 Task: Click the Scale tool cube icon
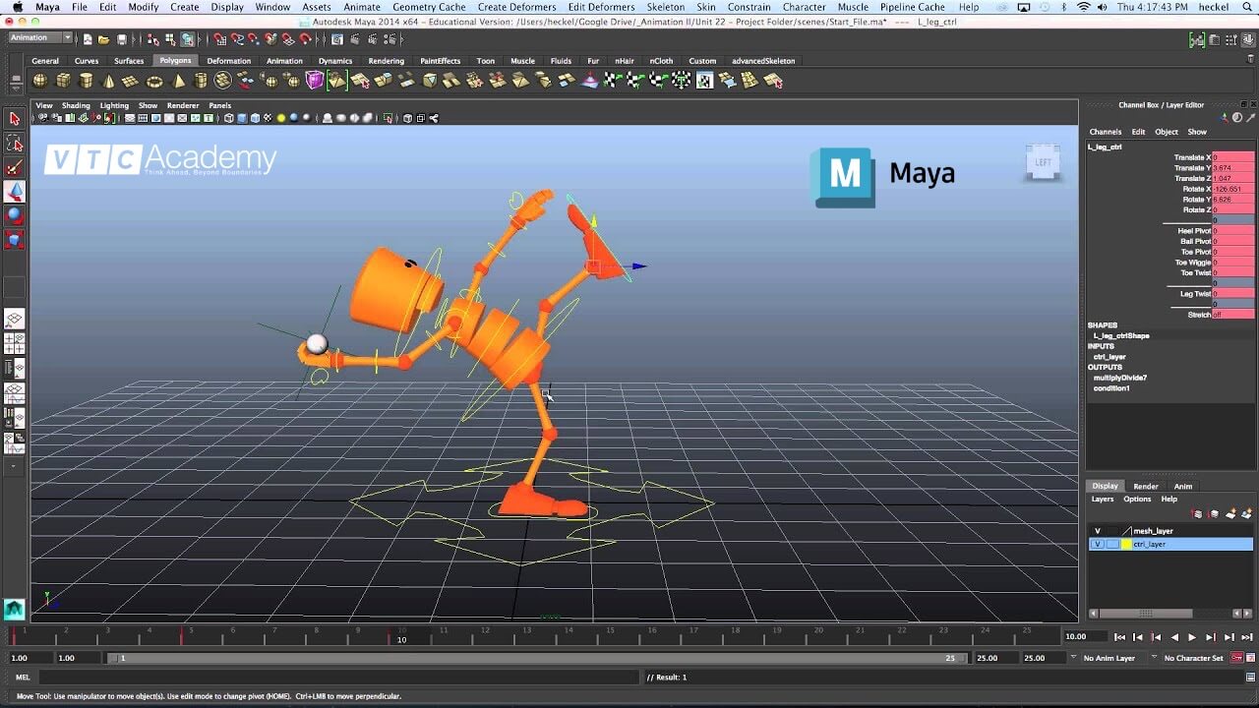(x=14, y=240)
